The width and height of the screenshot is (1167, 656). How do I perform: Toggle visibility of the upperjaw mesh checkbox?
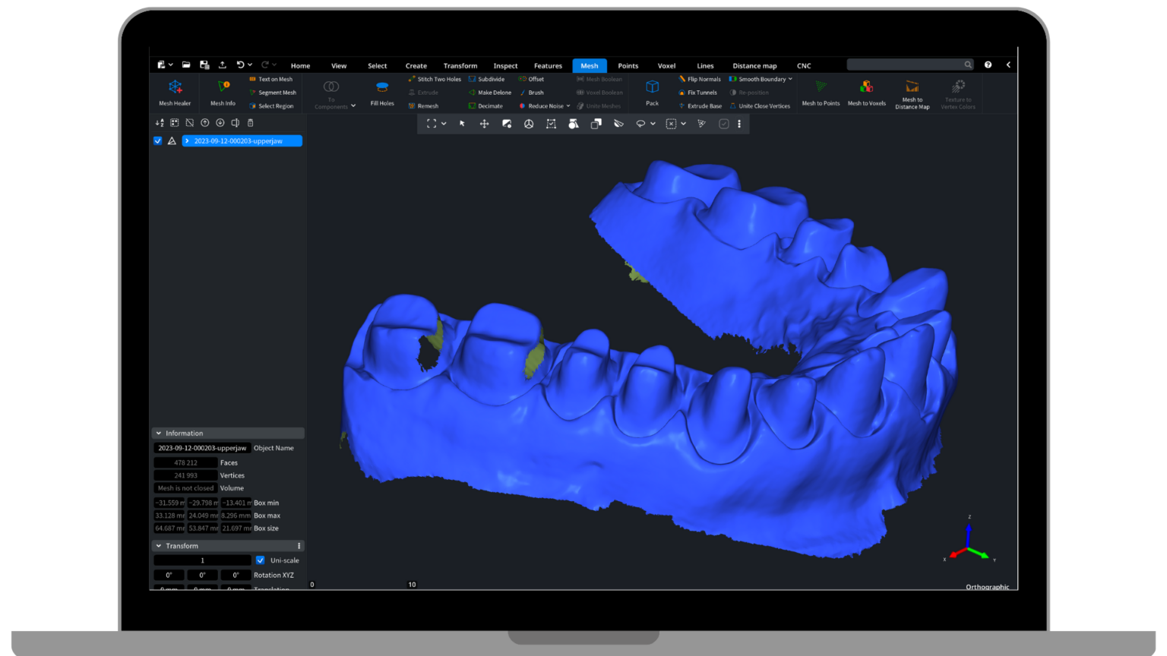point(157,140)
